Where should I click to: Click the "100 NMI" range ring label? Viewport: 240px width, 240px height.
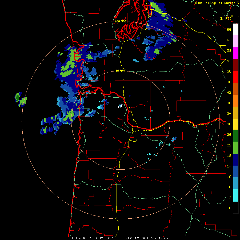[x=121, y=21]
